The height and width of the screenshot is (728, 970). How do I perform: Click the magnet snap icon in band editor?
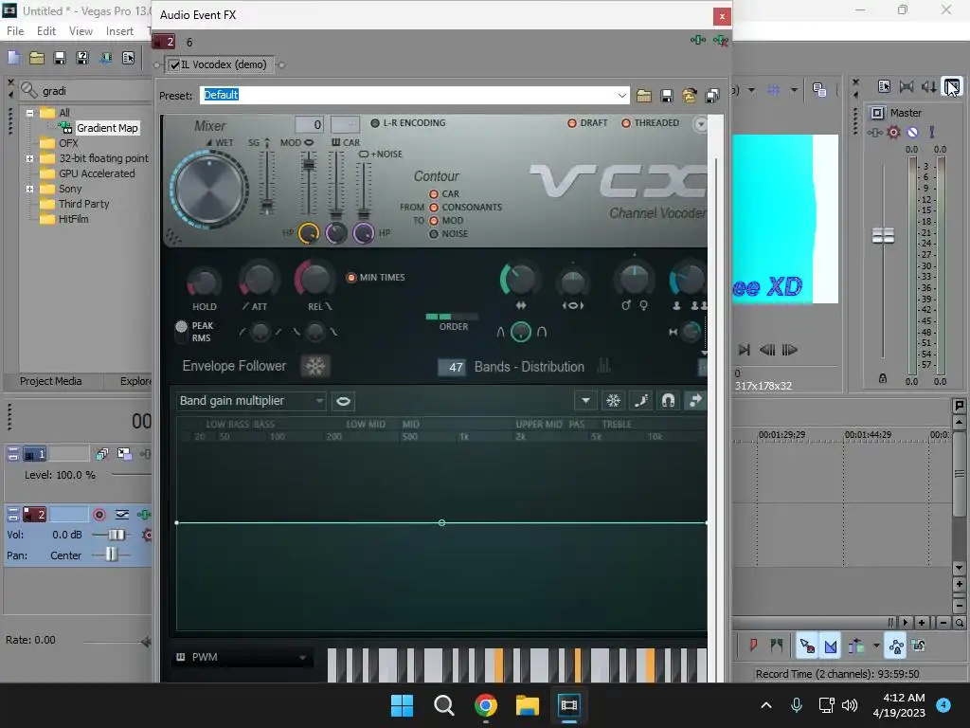tap(668, 401)
